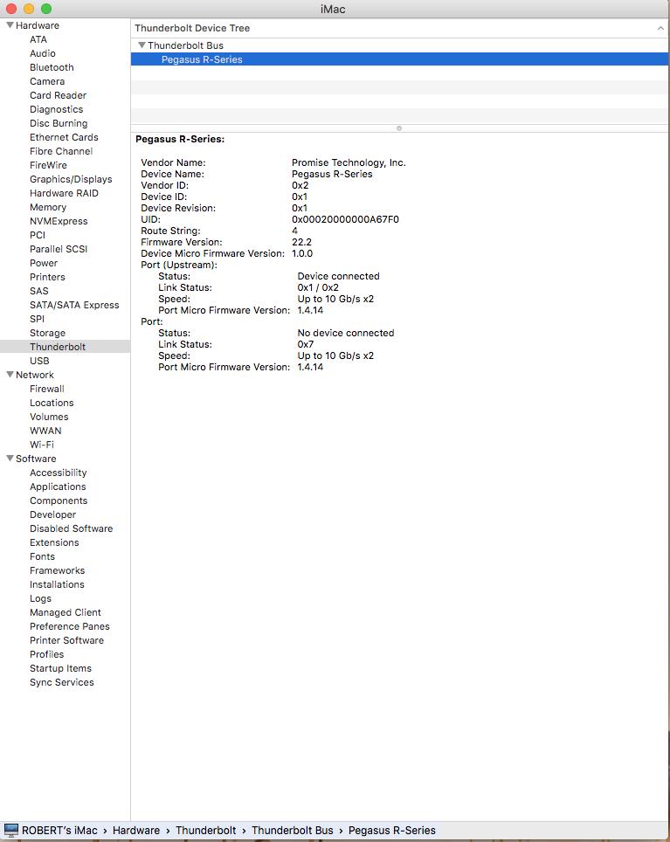Select Hardware RAID in the sidebar
The width and height of the screenshot is (670, 842).
64,193
